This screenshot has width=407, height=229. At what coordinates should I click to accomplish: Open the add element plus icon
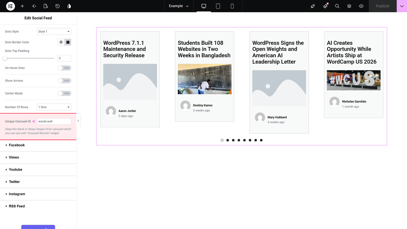[x=22, y=6]
